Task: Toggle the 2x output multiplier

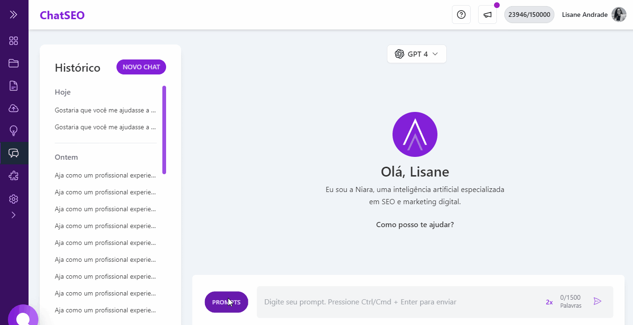Action: tap(549, 302)
